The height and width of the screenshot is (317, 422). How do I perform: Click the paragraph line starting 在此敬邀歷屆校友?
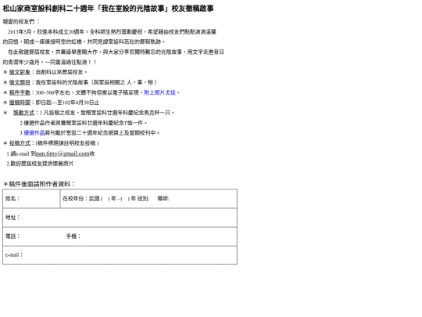pos(116,52)
